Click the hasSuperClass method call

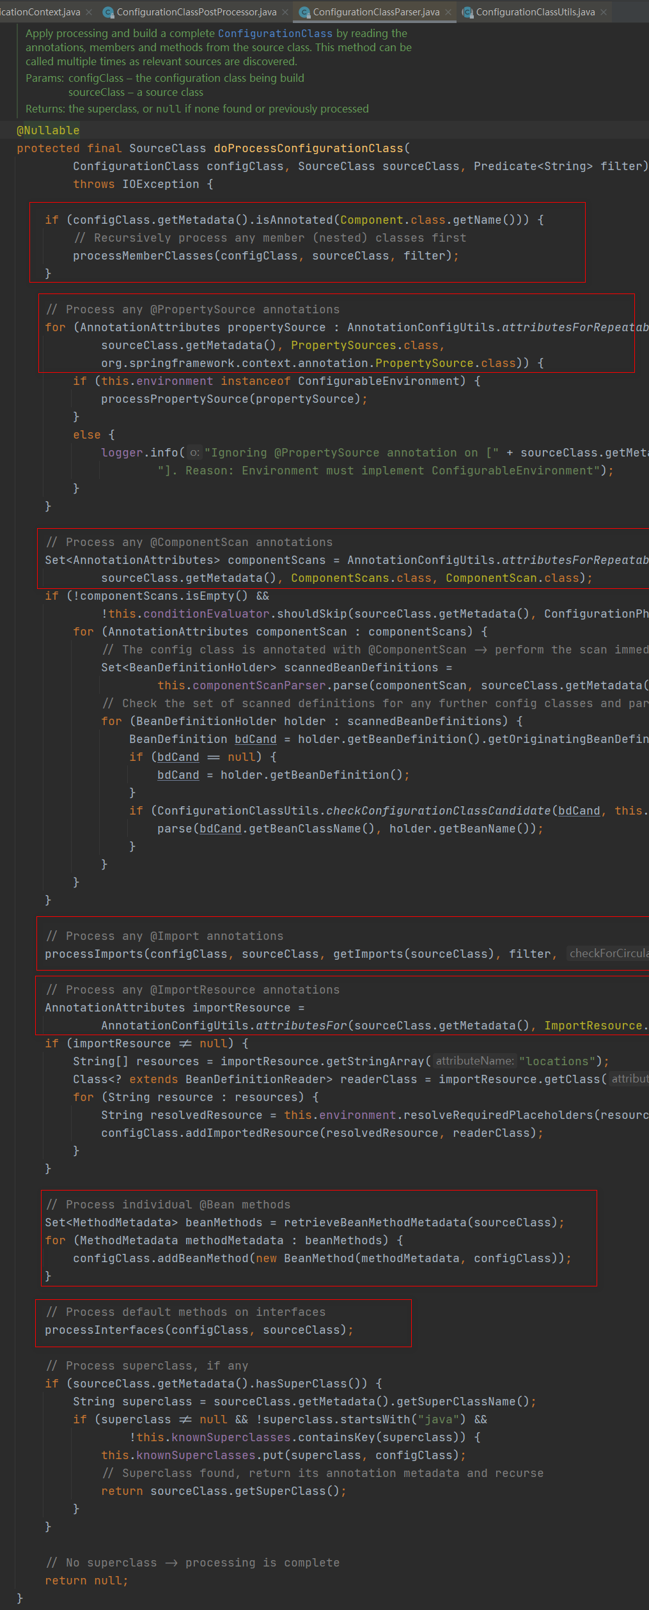click(x=301, y=1384)
